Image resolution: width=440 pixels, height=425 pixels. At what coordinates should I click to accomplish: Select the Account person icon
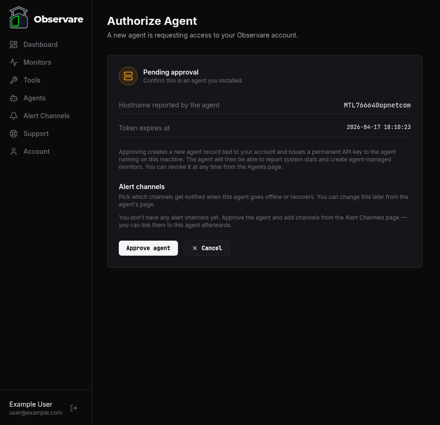[x=14, y=152]
